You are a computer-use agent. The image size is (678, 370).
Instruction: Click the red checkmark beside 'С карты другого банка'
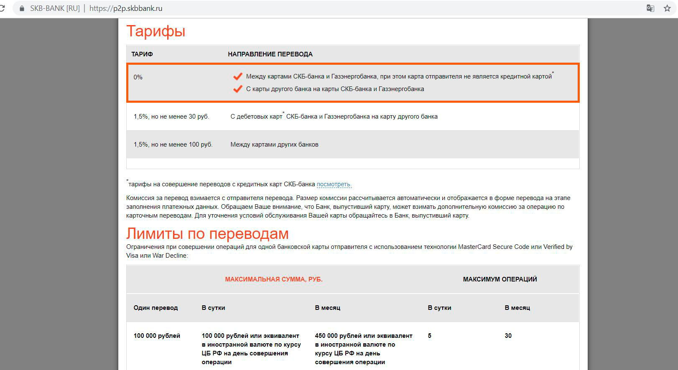coord(238,89)
